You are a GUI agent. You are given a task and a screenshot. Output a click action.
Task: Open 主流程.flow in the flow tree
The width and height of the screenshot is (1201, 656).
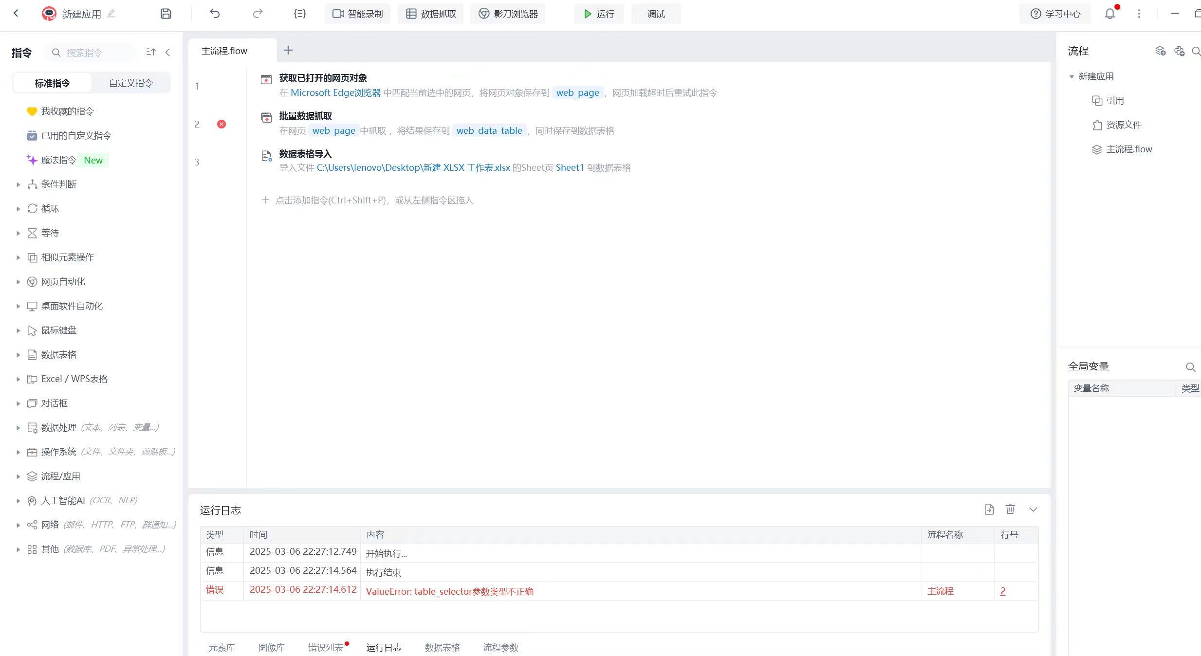coord(1128,149)
